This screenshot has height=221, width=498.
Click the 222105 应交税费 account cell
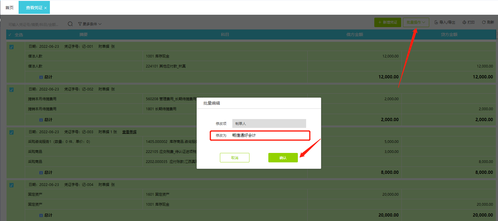click(171, 152)
